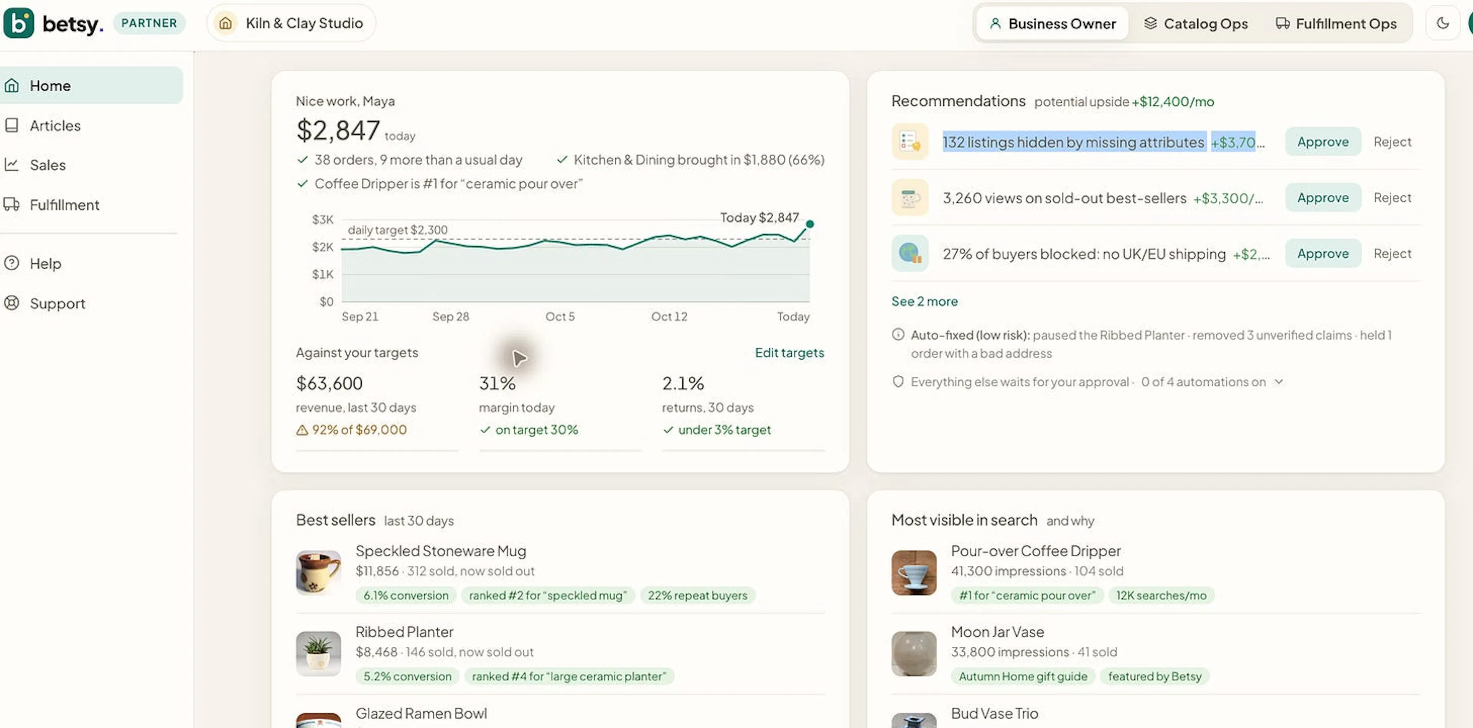Click the Today data point on the revenue chart
This screenshot has width=1473, height=728.
810,224
